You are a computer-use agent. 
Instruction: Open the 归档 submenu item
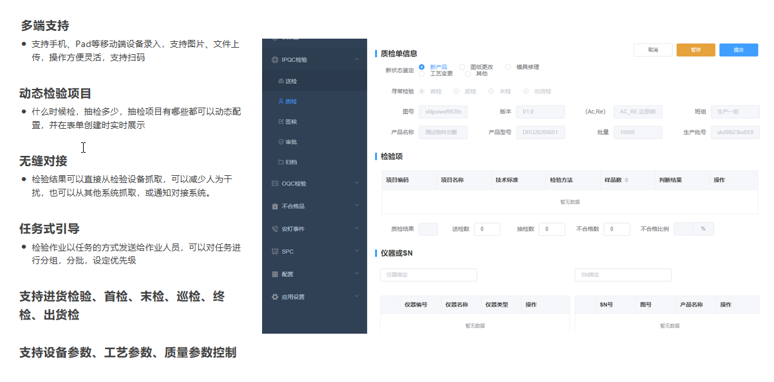tap(314, 162)
